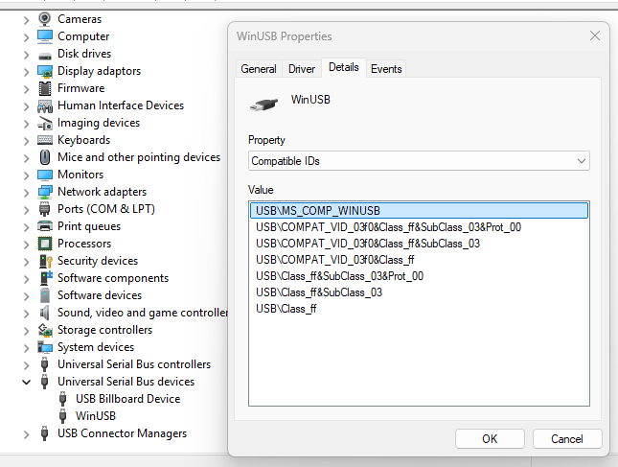
Task: Expand the Display adaptors node
Action: (26, 71)
